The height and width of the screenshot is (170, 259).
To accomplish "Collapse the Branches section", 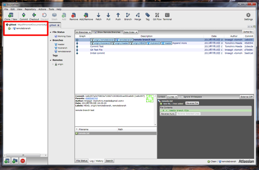I will pos(51,40).
